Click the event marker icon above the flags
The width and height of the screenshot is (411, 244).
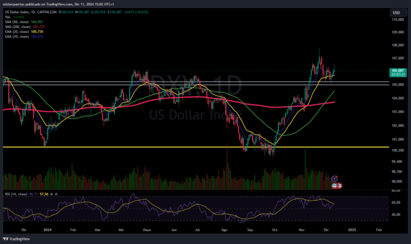335,178
